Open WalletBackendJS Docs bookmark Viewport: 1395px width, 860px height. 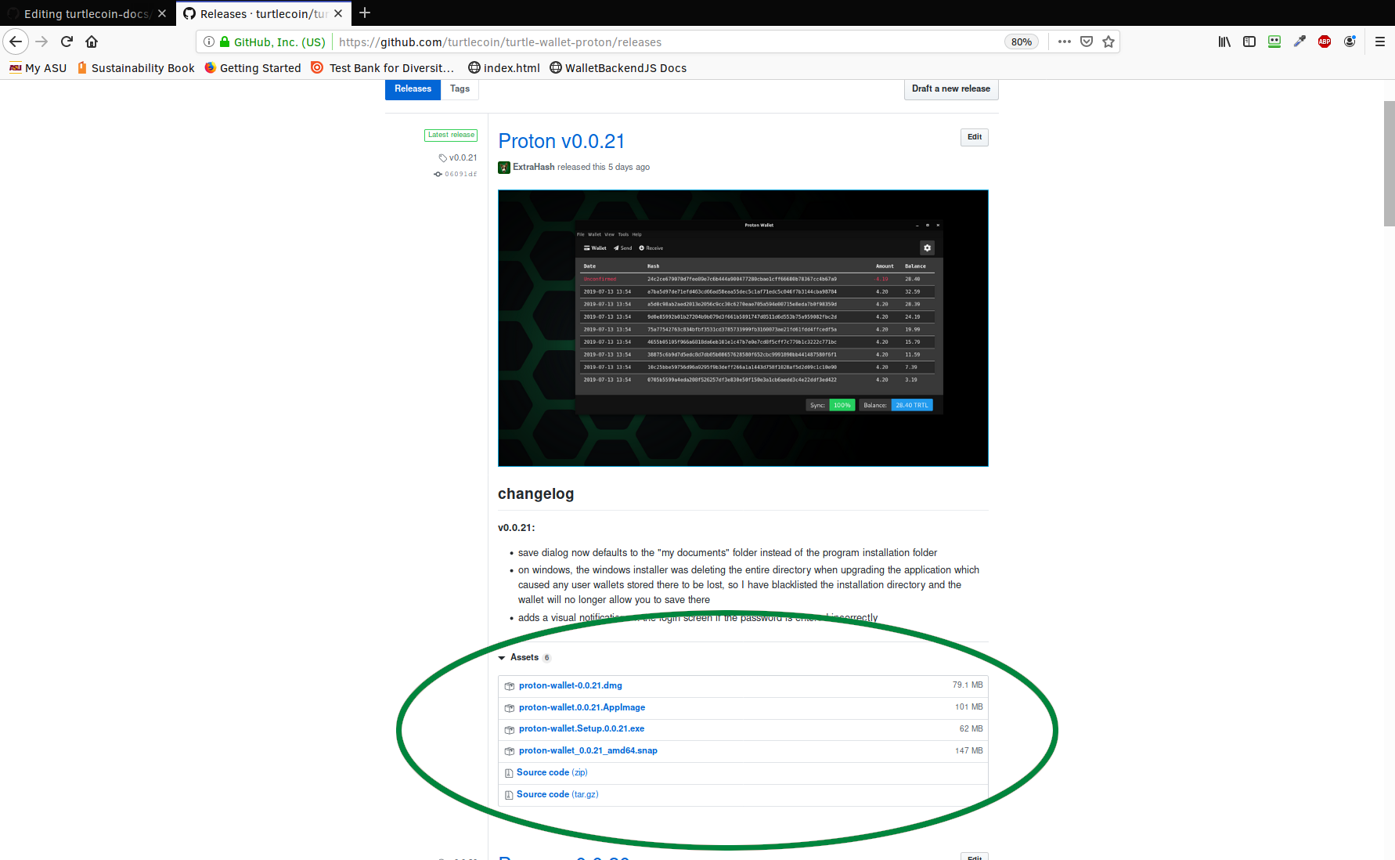(x=618, y=68)
